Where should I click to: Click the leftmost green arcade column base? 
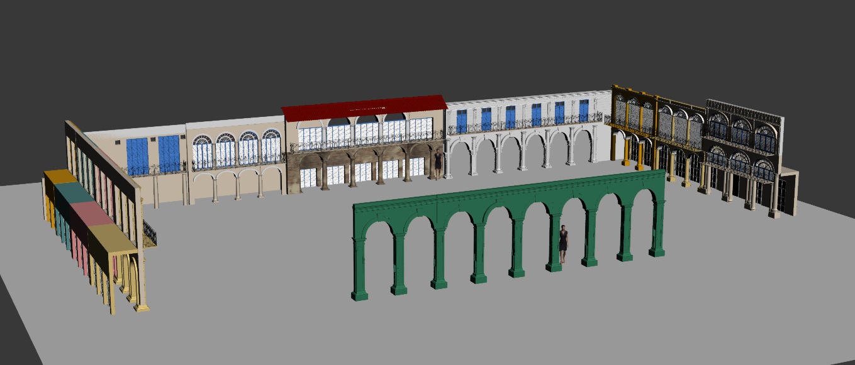coord(359,294)
